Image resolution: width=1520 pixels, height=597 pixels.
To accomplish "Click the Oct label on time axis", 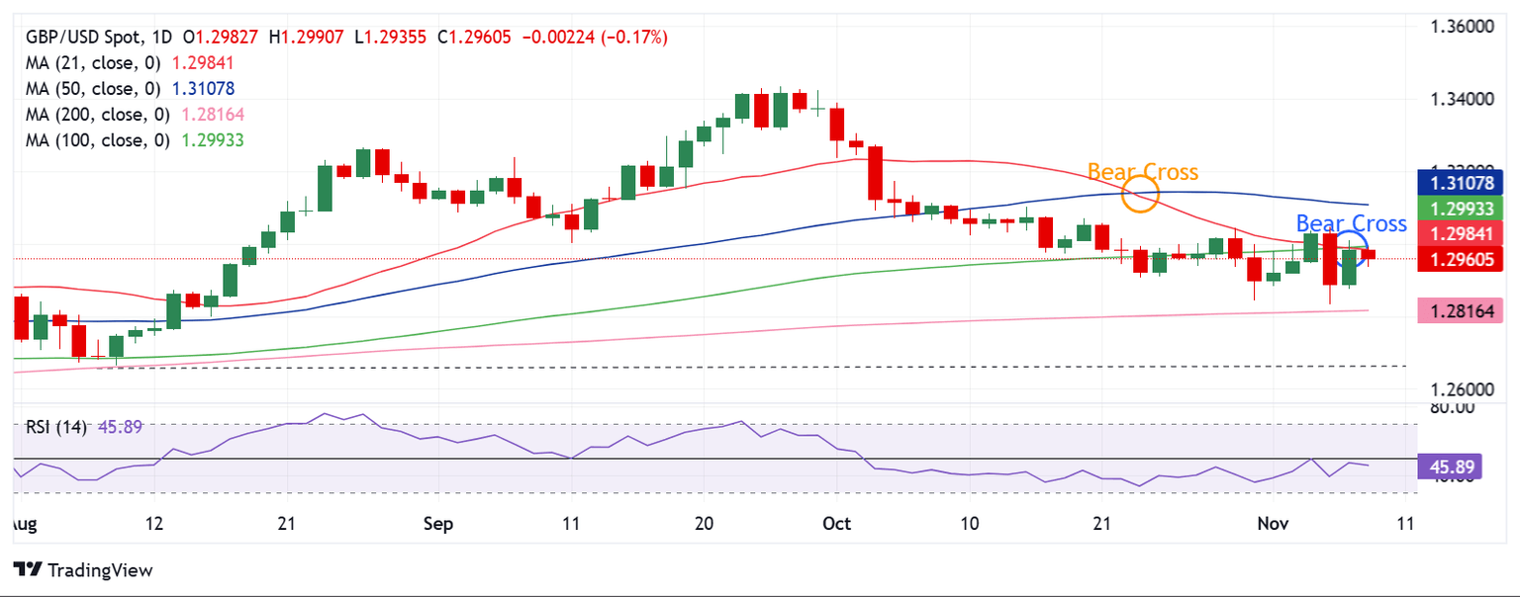I will click(836, 524).
